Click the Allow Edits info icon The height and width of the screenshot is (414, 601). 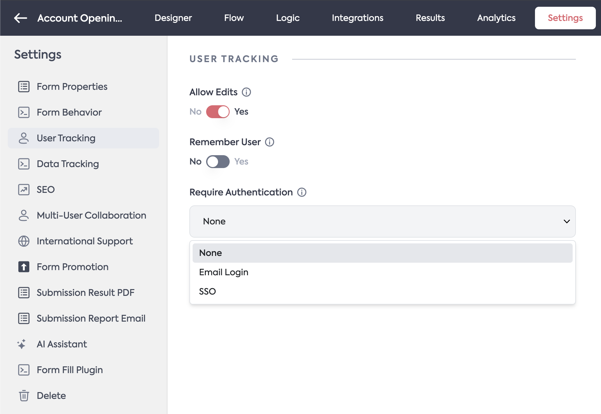246,92
